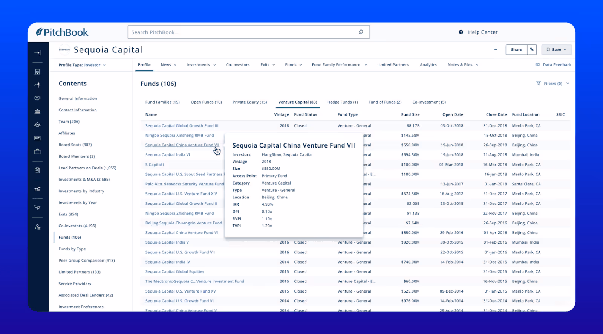Open the person list icon in sidebar
This screenshot has height=334, width=603.
(x=37, y=227)
